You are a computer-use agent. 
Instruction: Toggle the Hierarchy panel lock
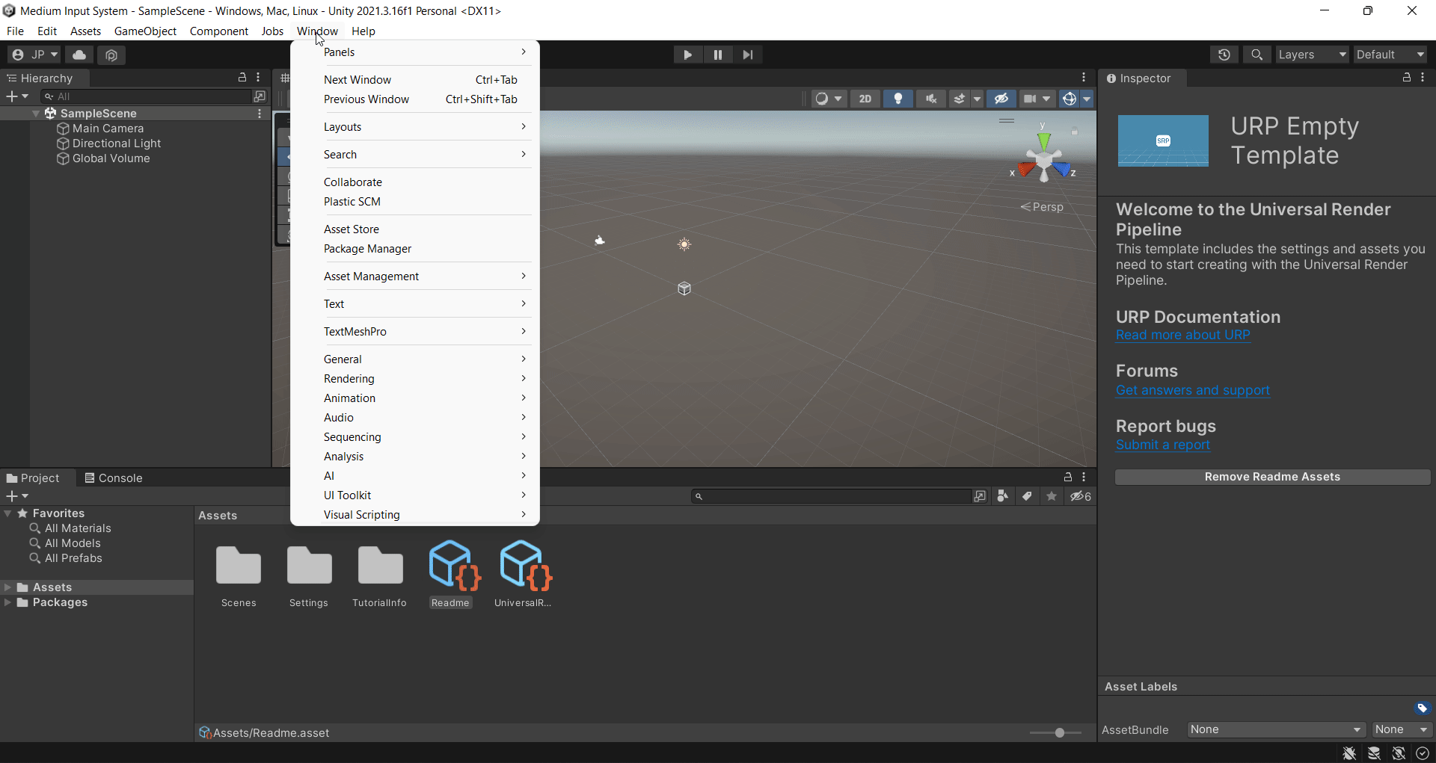242,78
